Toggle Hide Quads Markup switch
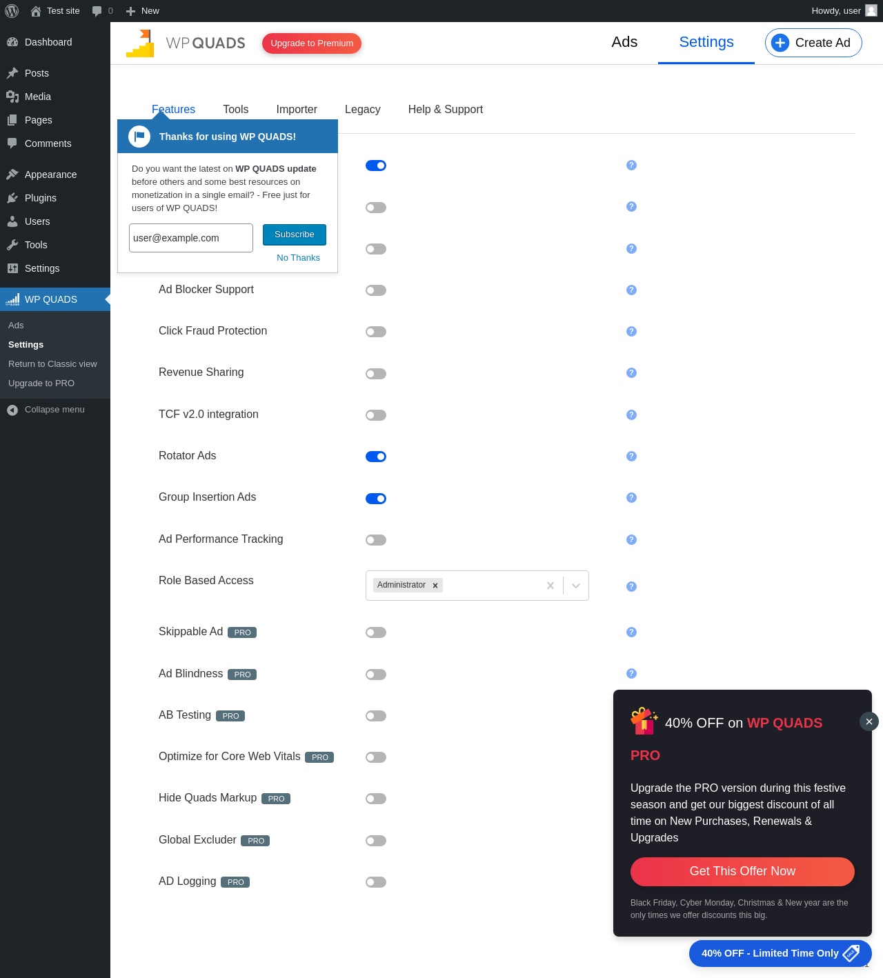 376,799
